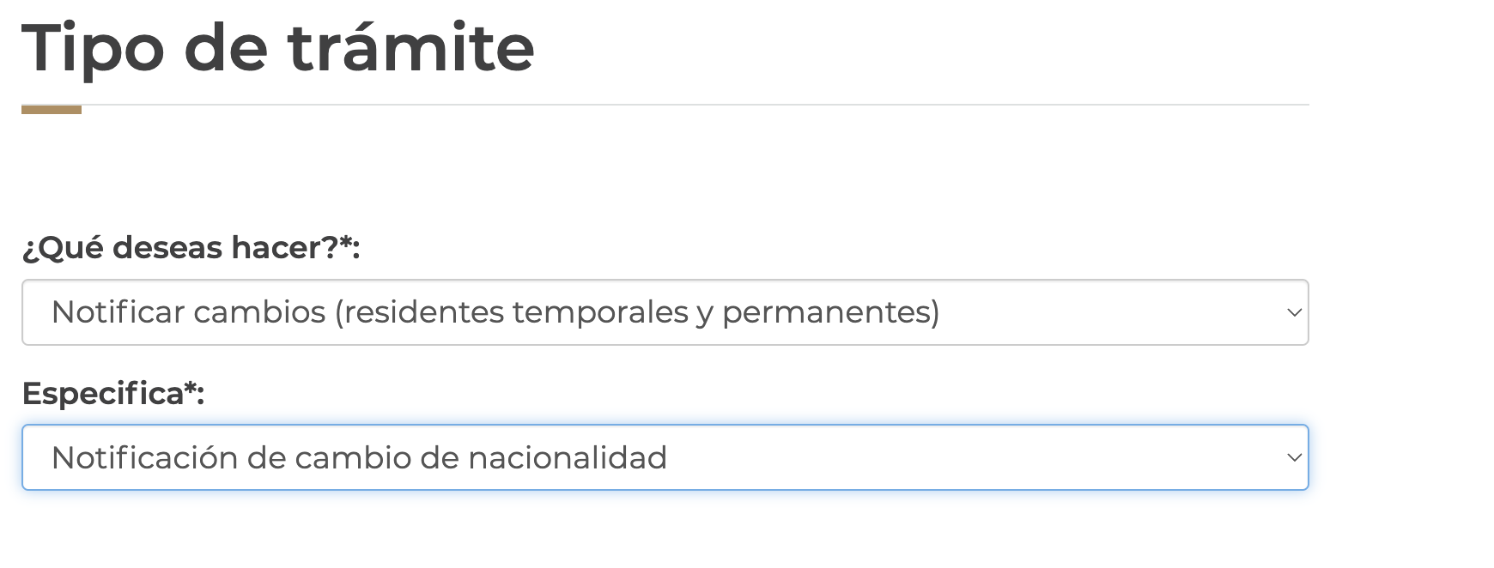The image size is (1494, 568).
Task: Select the "Notificación de cambio de nacionalidad" value text
Action: click(359, 458)
